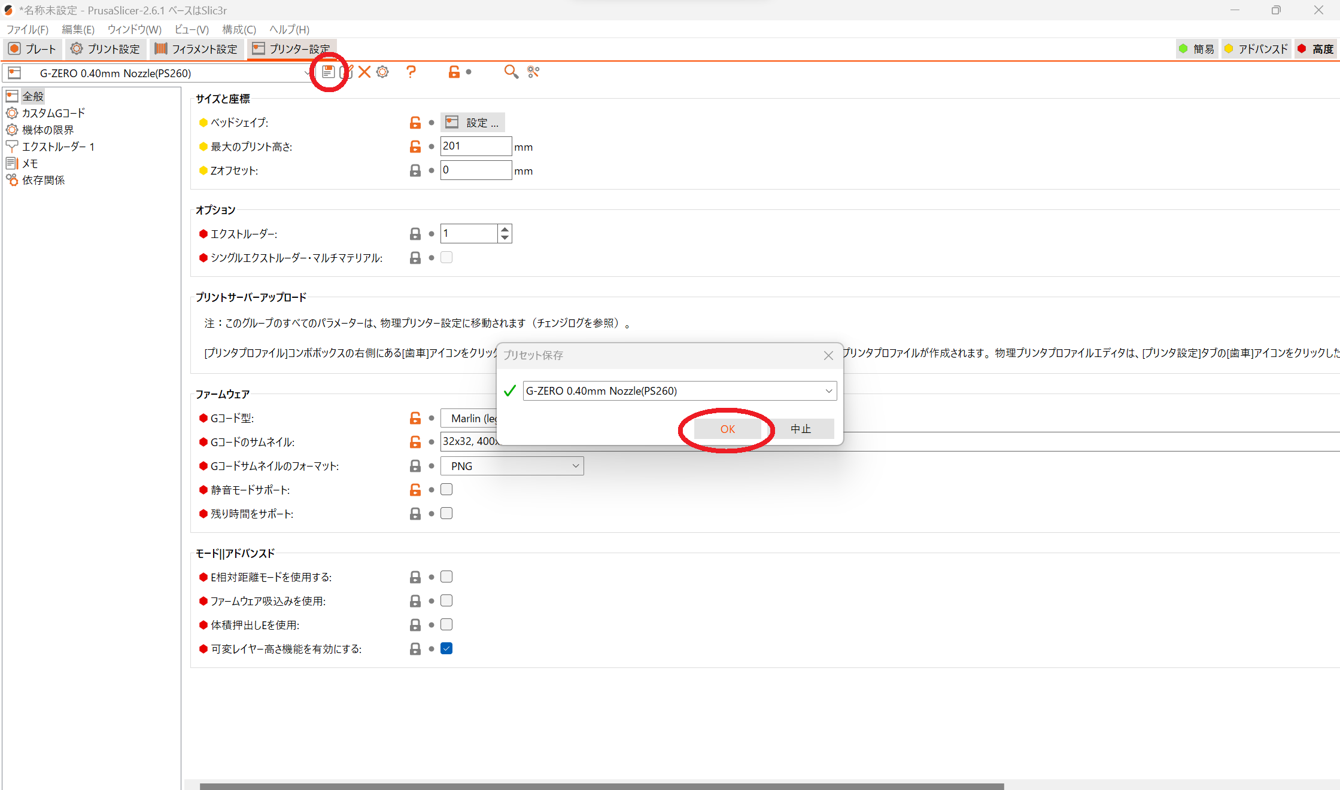
Task: Click the unlocked padlock icon in the preset toolbar
Action: pyautogui.click(x=454, y=72)
